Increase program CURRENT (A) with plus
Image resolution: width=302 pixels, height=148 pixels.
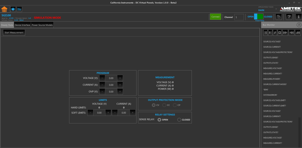click(x=120, y=85)
